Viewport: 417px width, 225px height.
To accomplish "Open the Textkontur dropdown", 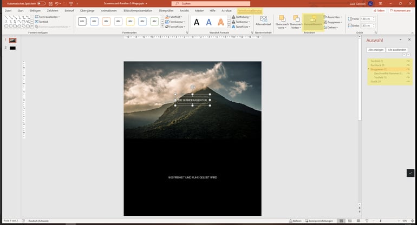I will 241,22.
